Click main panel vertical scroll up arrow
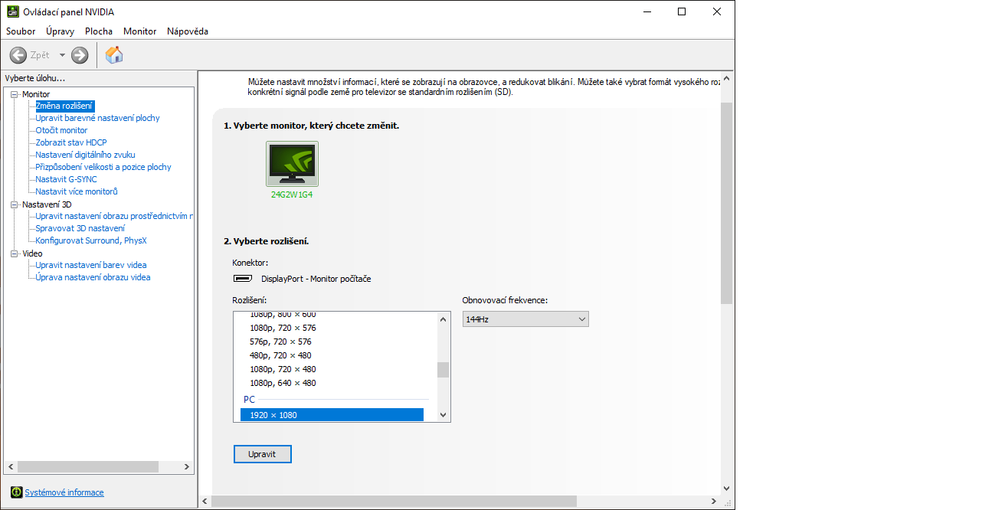This screenshot has height=510, width=982. [x=726, y=79]
